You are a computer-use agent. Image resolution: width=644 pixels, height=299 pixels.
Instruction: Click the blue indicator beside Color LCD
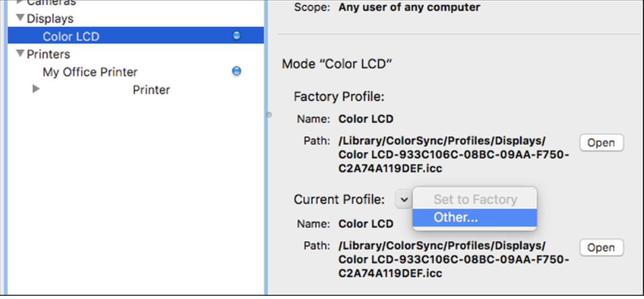(236, 36)
